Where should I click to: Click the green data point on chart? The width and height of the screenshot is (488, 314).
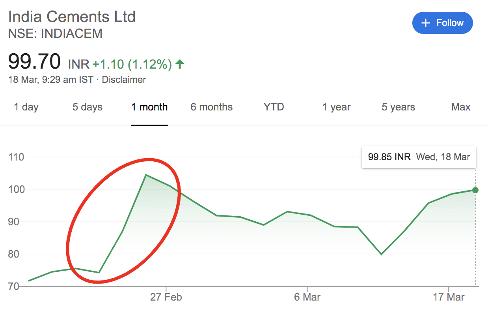click(x=475, y=190)
